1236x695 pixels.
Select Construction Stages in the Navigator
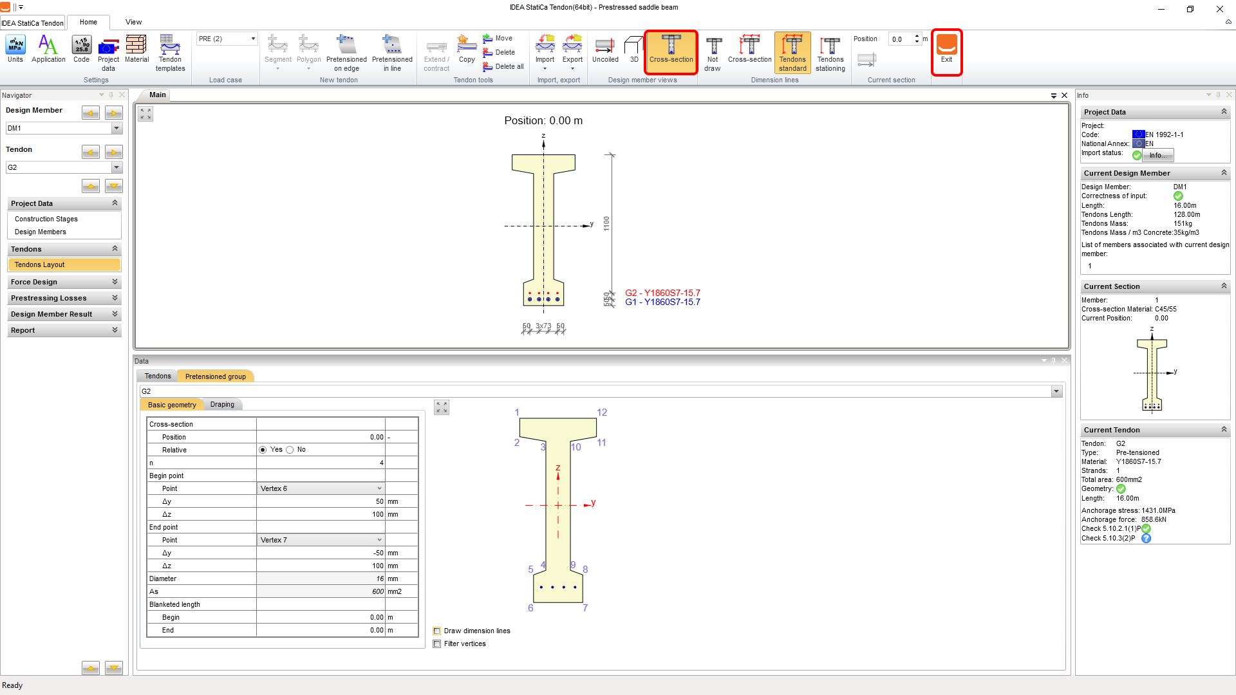pyautogui.click(x=46, y=219)
